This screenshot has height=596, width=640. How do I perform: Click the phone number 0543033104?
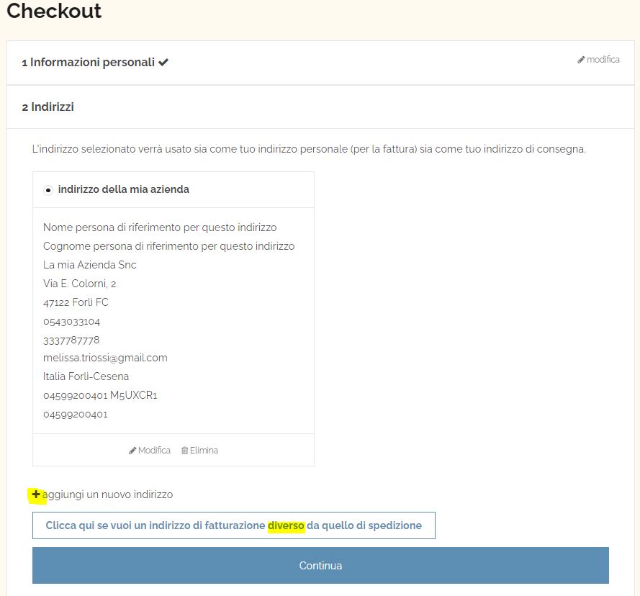tap(71, 322)
